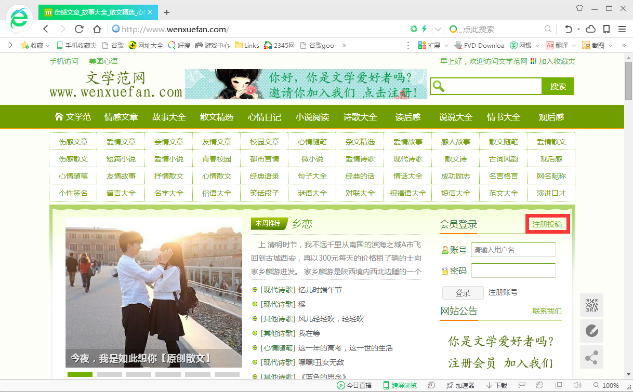The image size is (633, 392).
Task: Click the 账号 username input field
Action: (x=513, y=250)
